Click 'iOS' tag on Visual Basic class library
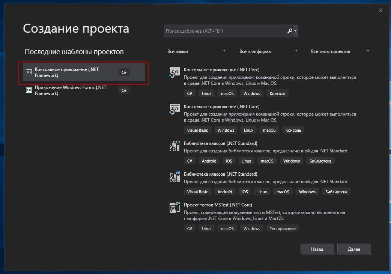The image size is (391, 274). click(245, 192)
